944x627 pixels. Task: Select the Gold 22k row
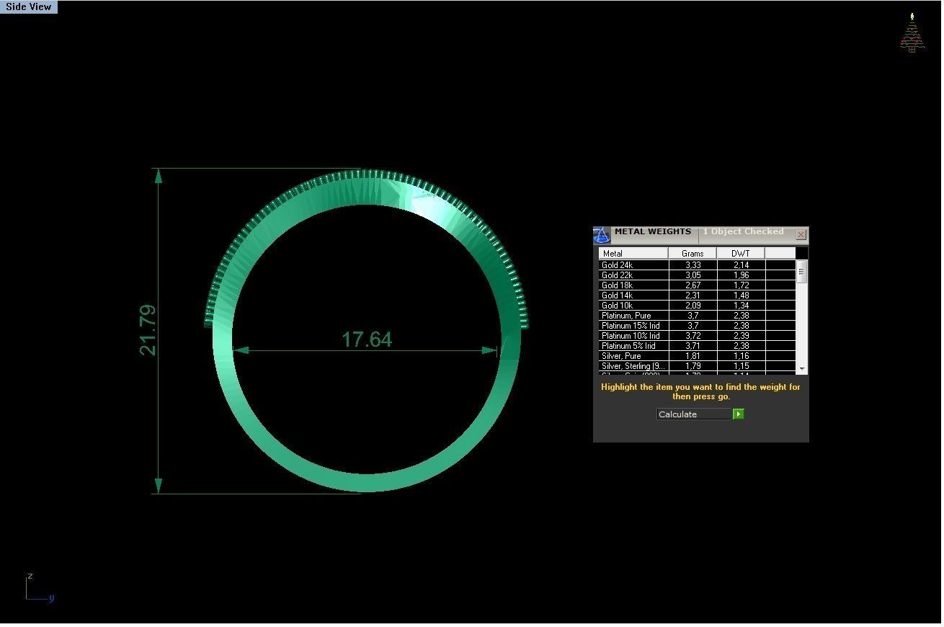[x=697, y=275]
